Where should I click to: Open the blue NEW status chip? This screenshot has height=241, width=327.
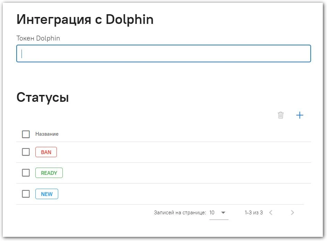coord(47,194)
